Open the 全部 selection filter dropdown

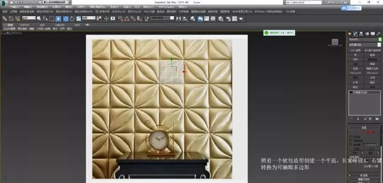29,18
